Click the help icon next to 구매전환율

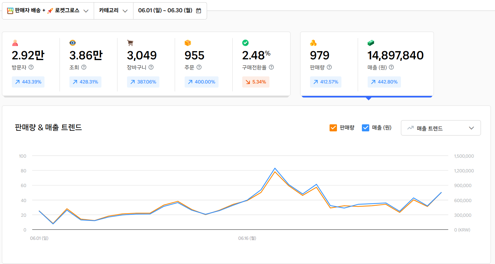click(271, 67)
